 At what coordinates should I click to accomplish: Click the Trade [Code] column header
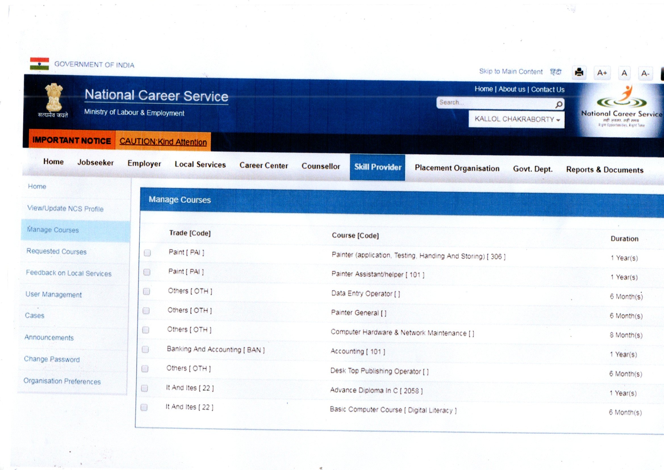click(190, 233)
